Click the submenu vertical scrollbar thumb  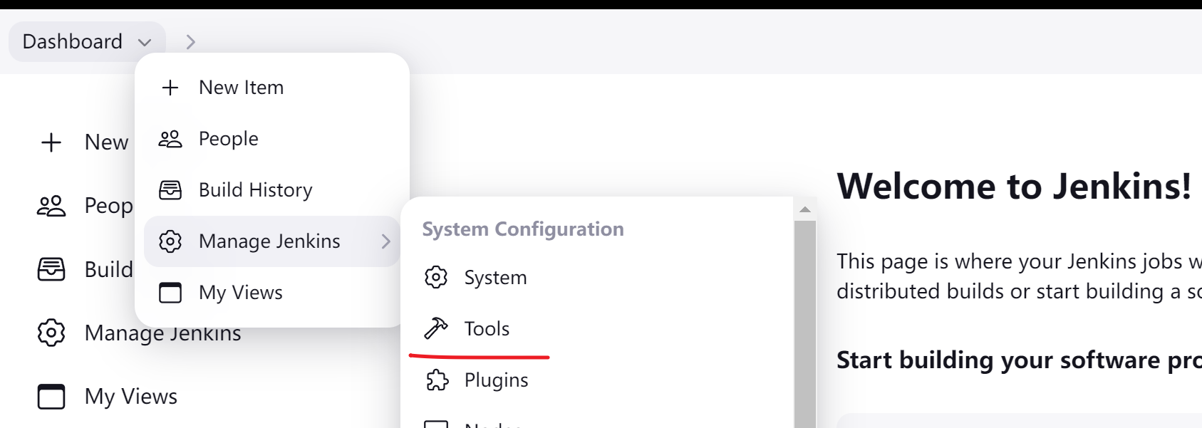click(x=805, y=324)
